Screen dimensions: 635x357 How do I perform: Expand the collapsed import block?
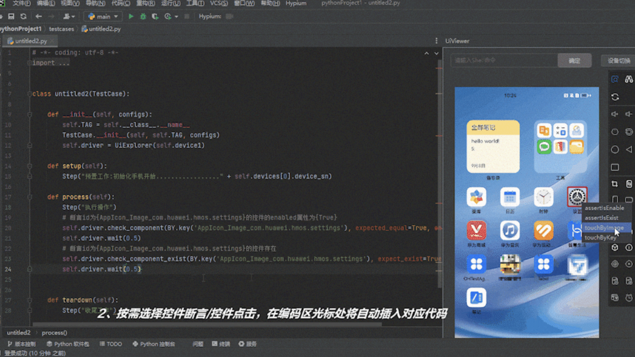coord(30,63)
